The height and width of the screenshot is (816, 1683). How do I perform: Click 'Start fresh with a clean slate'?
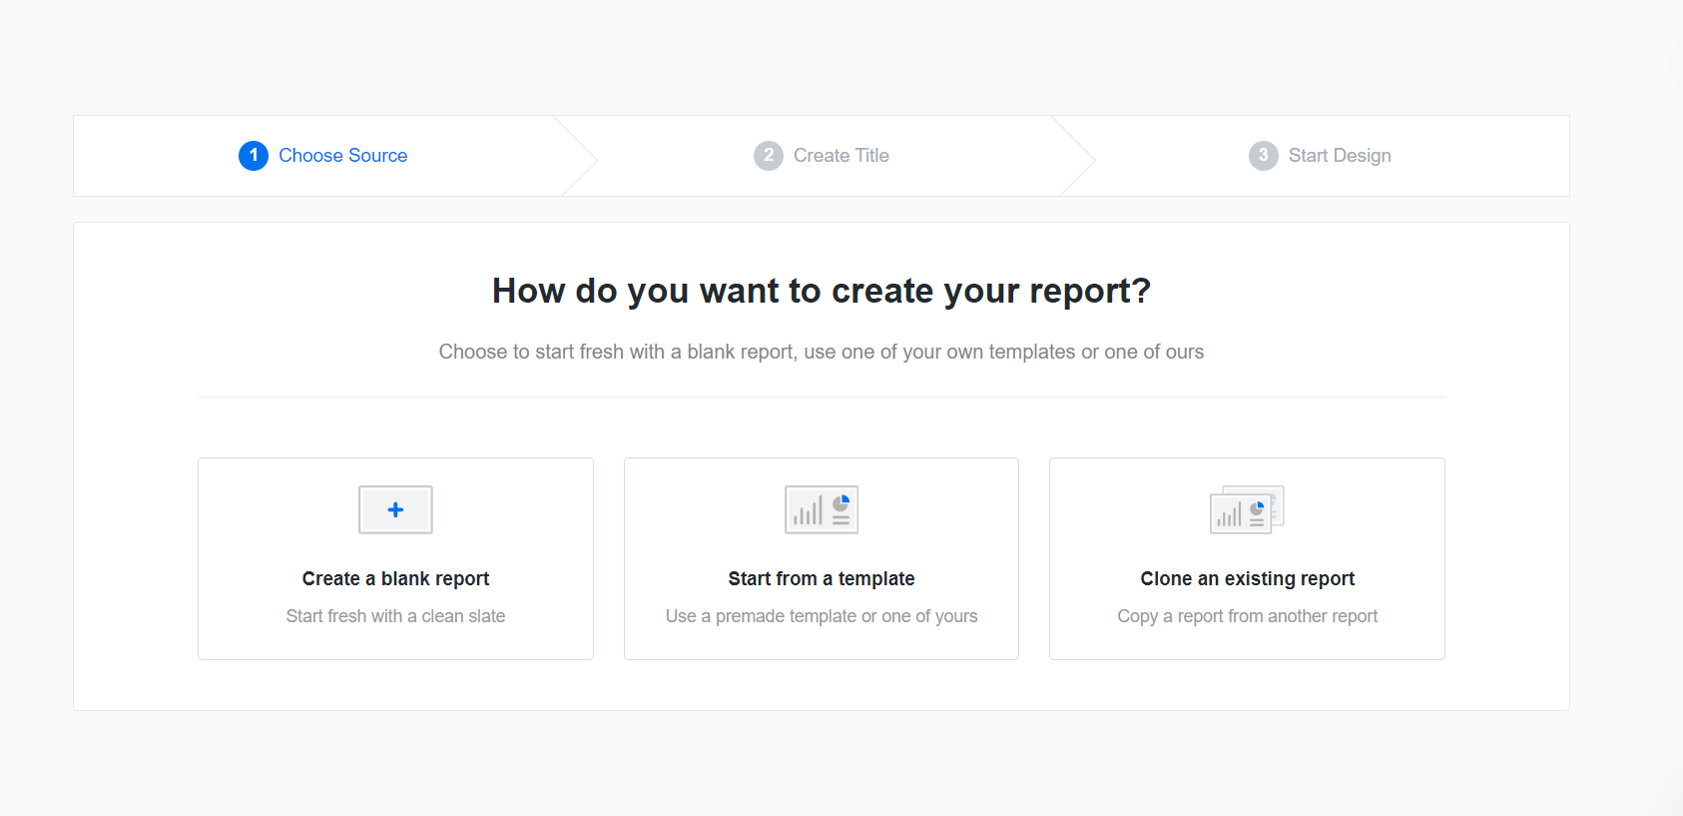point(395,616)
